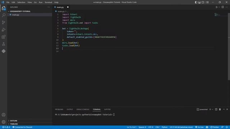Select the main.py editor tab
This screenshot has height=129, width=230.
[60, 7]
